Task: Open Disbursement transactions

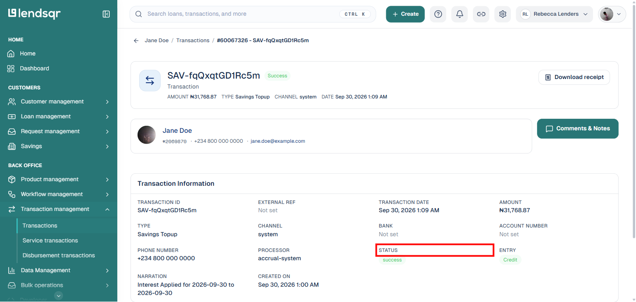Action: 67,256
